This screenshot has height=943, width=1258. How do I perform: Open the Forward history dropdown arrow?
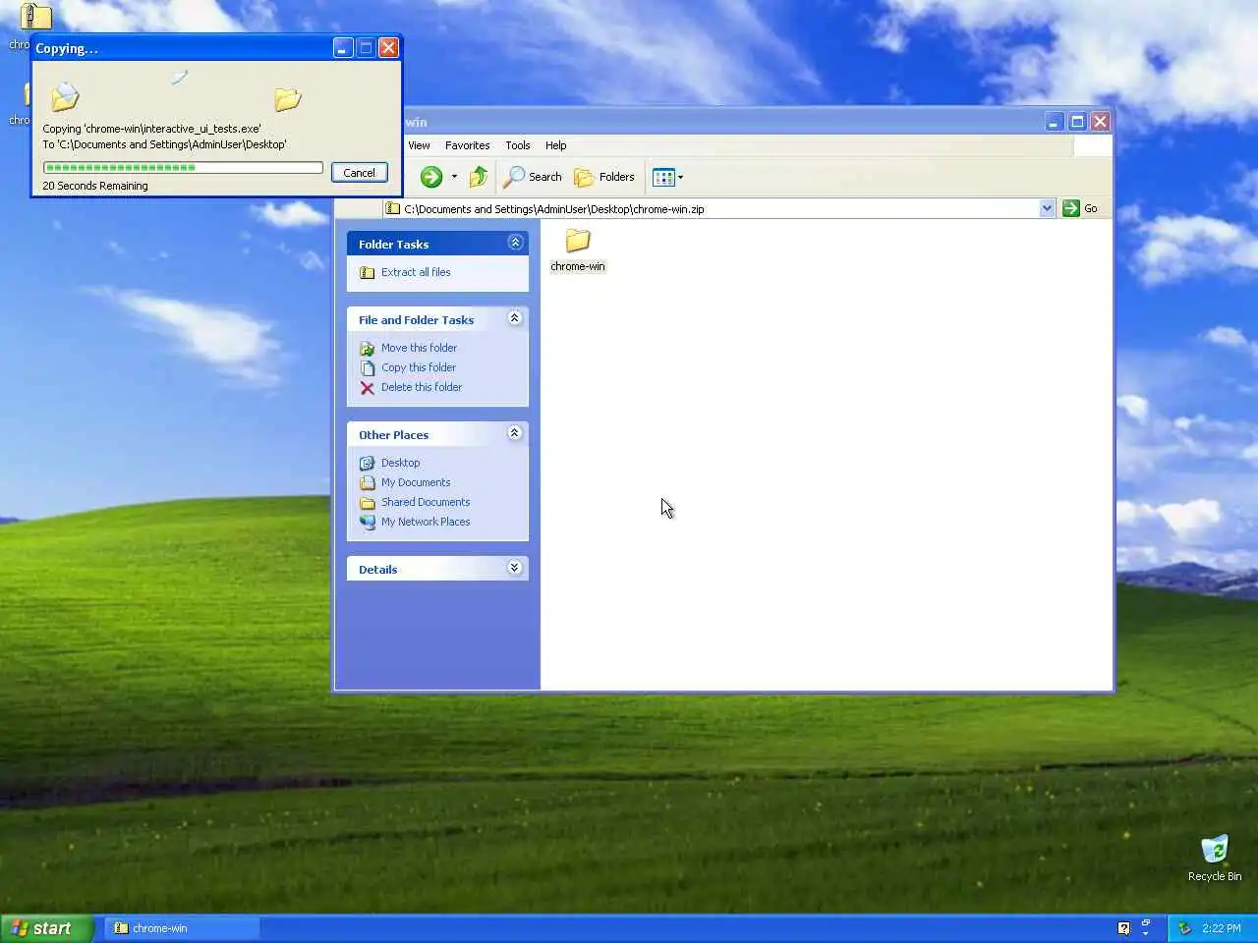click(454, 177)
